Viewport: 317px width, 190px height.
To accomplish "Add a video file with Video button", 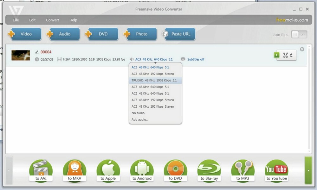I will [25, 34].
